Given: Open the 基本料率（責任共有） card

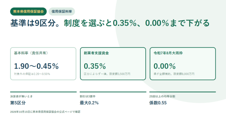Looking at the screenshot, I should pos(43,64).
